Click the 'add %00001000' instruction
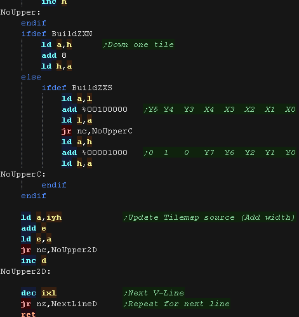 click(x=95, y=152)
